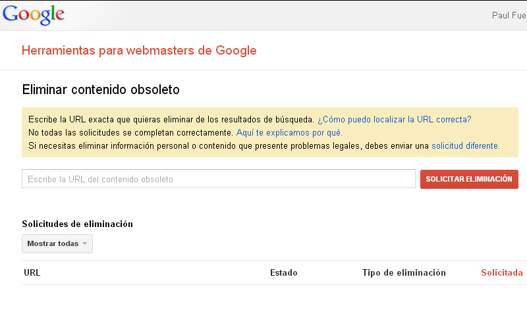Click the 'Solicitudes de eliminación' section heading

[77, 224]
